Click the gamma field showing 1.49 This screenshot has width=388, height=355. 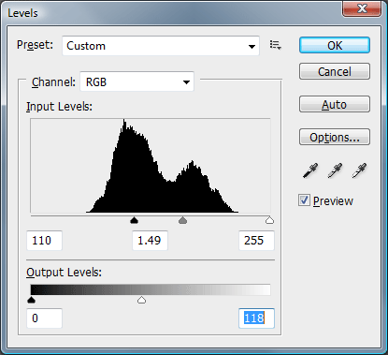click(150, 241)
